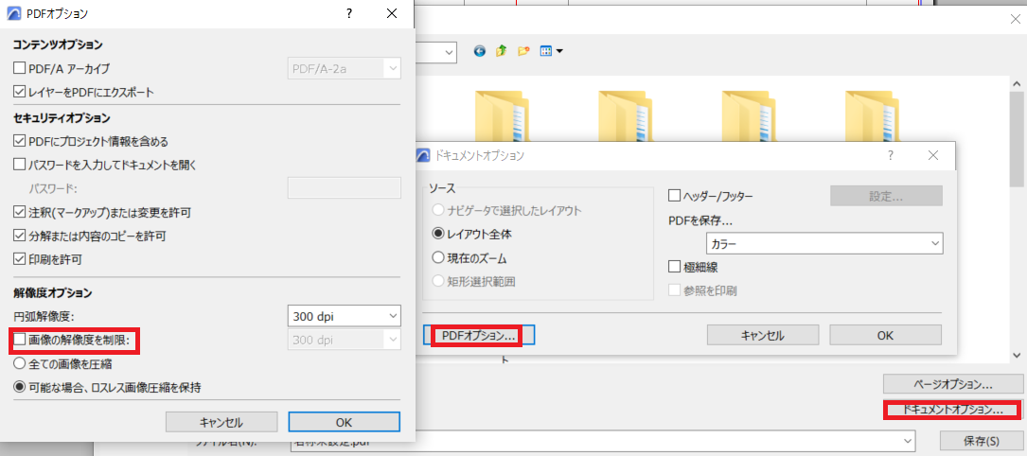The width and height of the screenshot is (1027, 456).
Task: Open the ドキュメントオプション... button
Action: [953, 411]
